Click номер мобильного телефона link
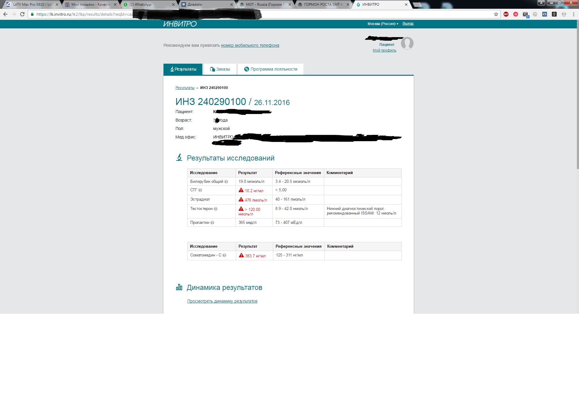Viewport: 579px width, 397px height. pyautogui.click(x=250, y=45)
